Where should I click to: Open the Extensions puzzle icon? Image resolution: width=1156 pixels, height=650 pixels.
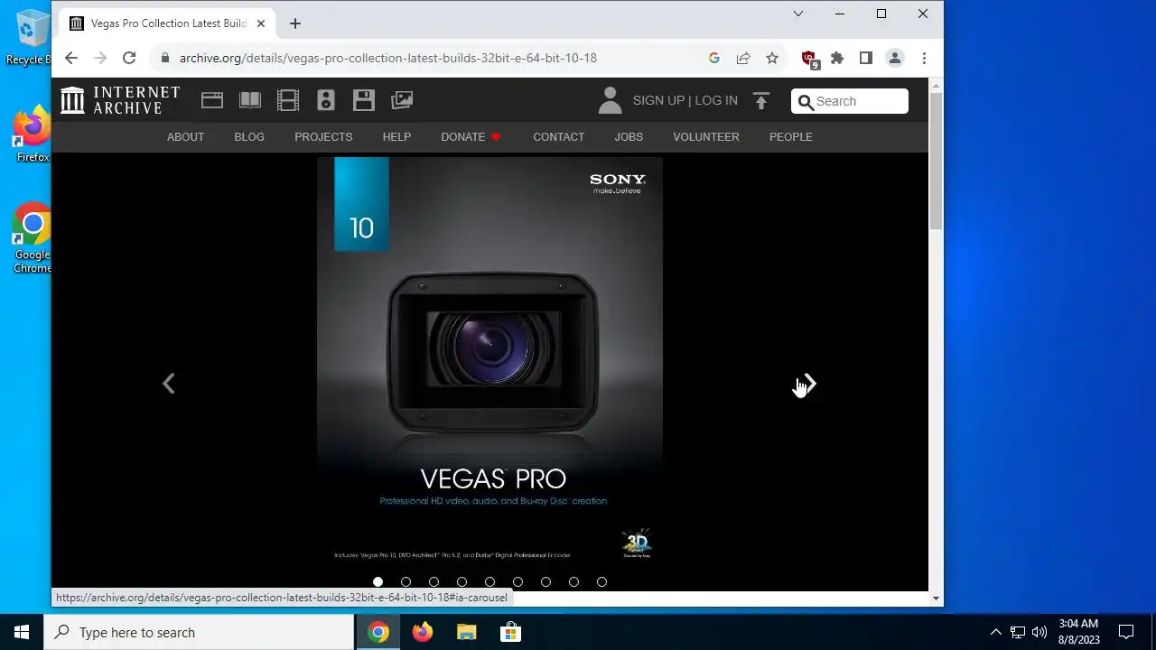pos(837,58)
